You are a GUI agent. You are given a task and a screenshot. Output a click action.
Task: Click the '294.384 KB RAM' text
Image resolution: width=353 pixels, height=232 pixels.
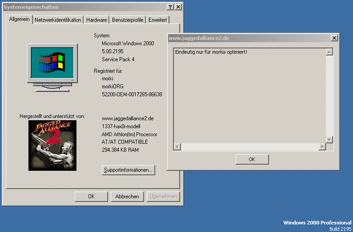pyautogui.click(x=120, y=150)
